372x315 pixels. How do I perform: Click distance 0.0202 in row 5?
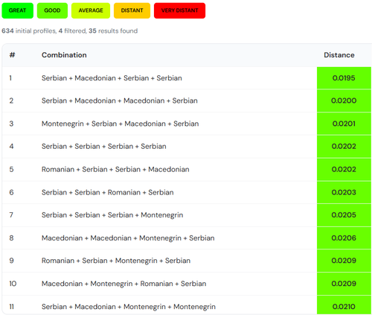click(x=344, y=169)
